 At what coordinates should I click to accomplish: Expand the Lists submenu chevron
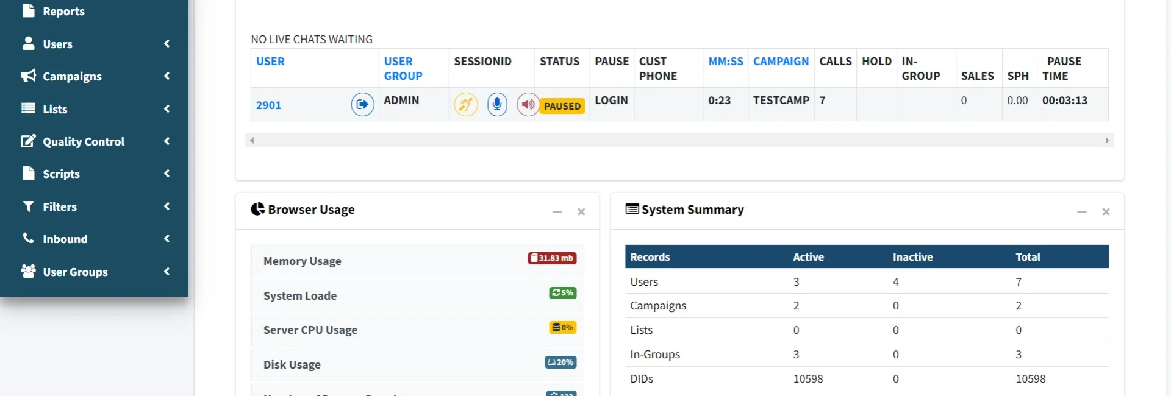click(x=167, y=109)
